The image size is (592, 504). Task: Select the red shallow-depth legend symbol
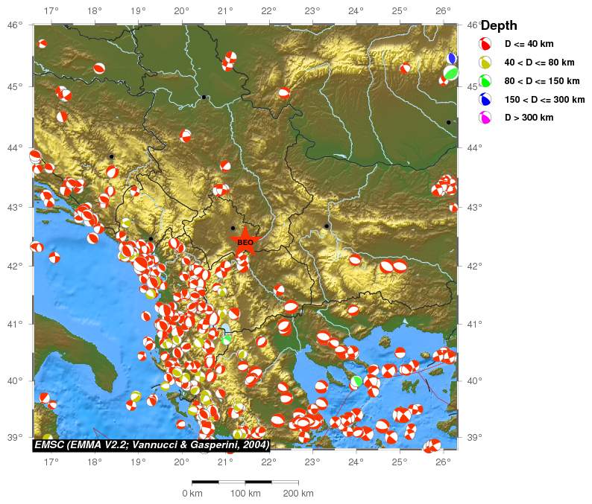pyautogui.click(x=485, y=44)
